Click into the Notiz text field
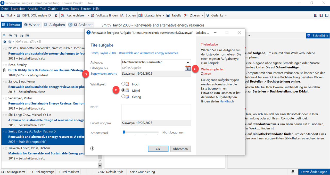The width and height of the screenshot is (330, 175). (156, 112)
